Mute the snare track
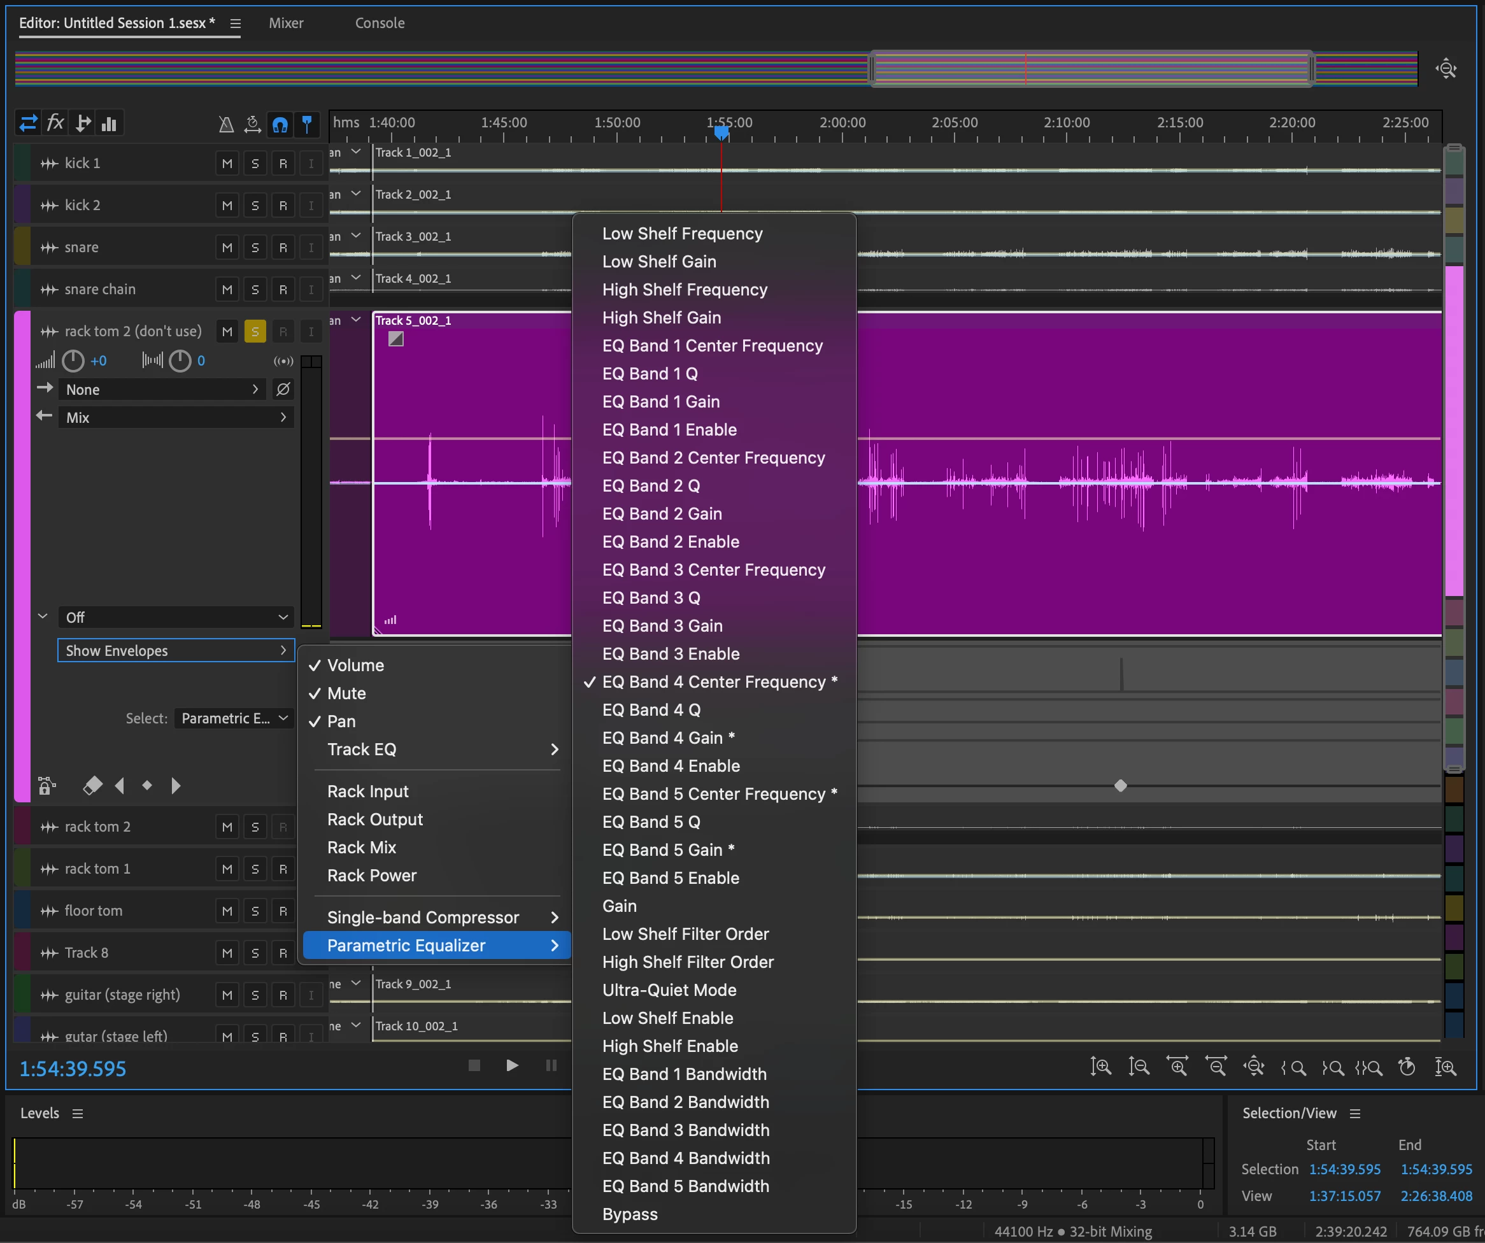This screenshot has width=1485, height=1243. point(227,248)
